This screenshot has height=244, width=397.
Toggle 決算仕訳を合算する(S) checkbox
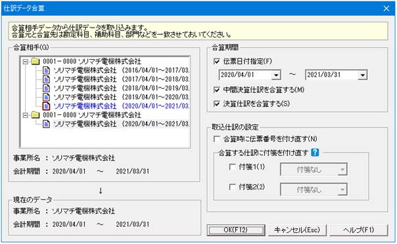coord(217,104)
